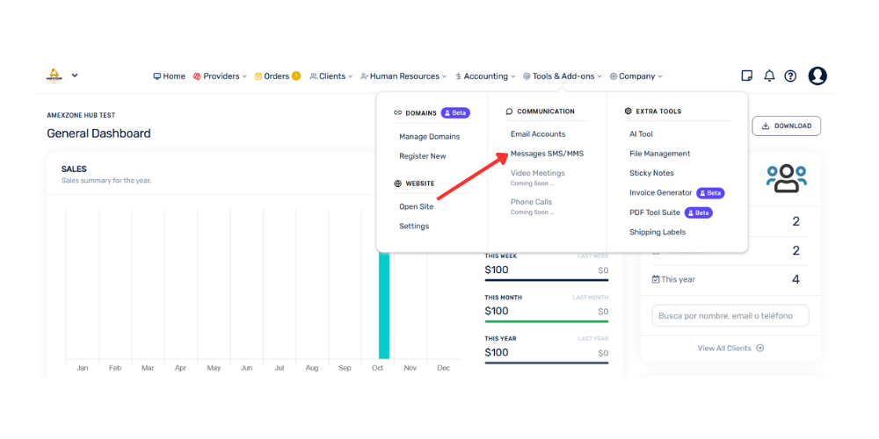Screen dimensions: 879x439
Task: Open the Human Resources menu
Action: coord(403,76)
